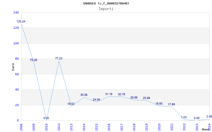Image resolution: width=212 pixels, height=132 pixels.
Task: Select the 25.98 data point label
Action: click(147, 98)
